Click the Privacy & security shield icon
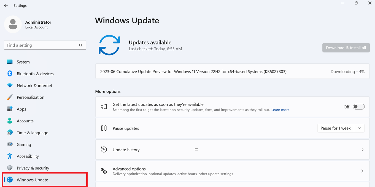 pyautogui.click(x=10, y=168)
